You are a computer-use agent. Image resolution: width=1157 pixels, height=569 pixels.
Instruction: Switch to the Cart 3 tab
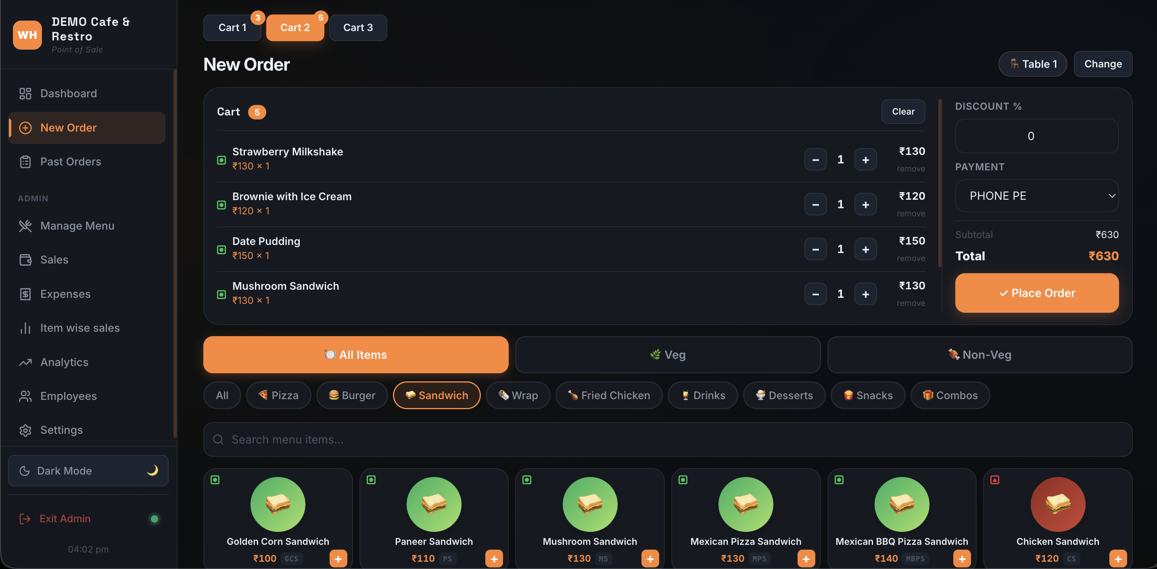point(357,27)
